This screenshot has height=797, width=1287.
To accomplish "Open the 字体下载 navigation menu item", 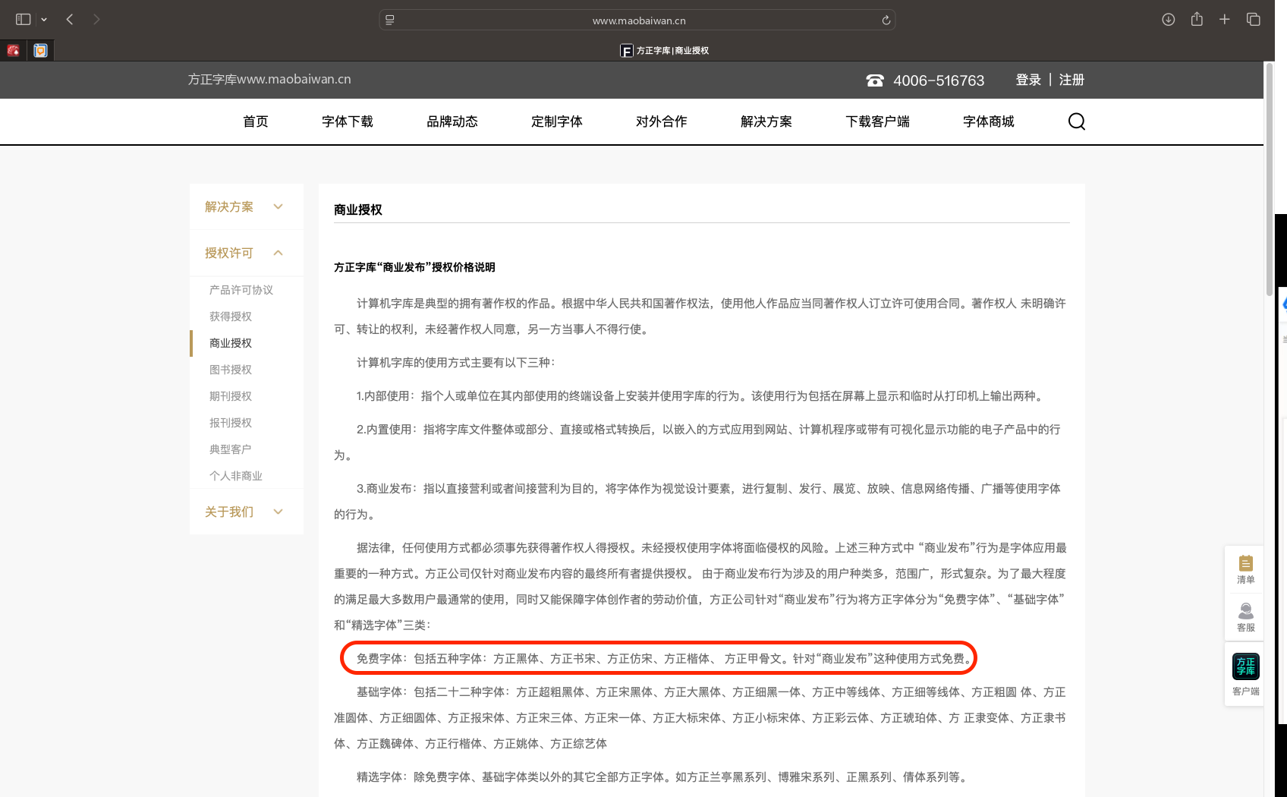I will [x=348, y=121].
